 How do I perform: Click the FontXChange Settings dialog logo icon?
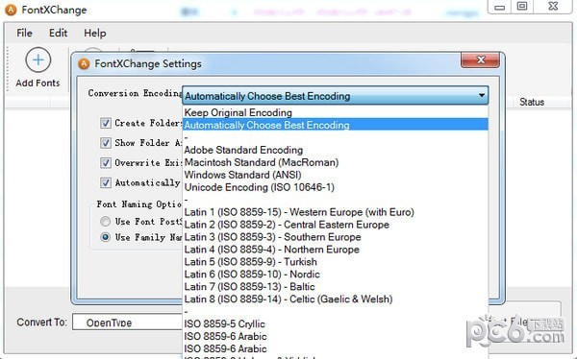84,64
